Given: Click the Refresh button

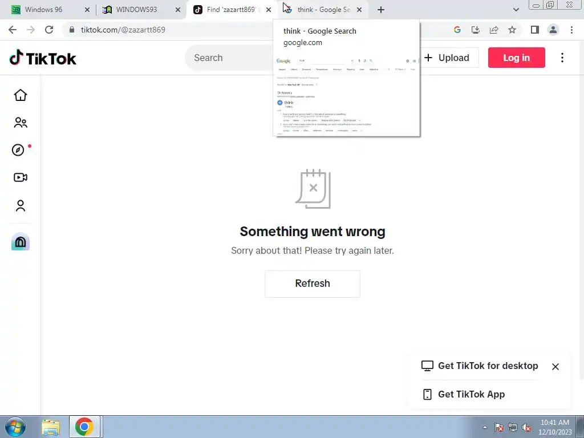Looking at the screenshot, I should coord(313,283).
